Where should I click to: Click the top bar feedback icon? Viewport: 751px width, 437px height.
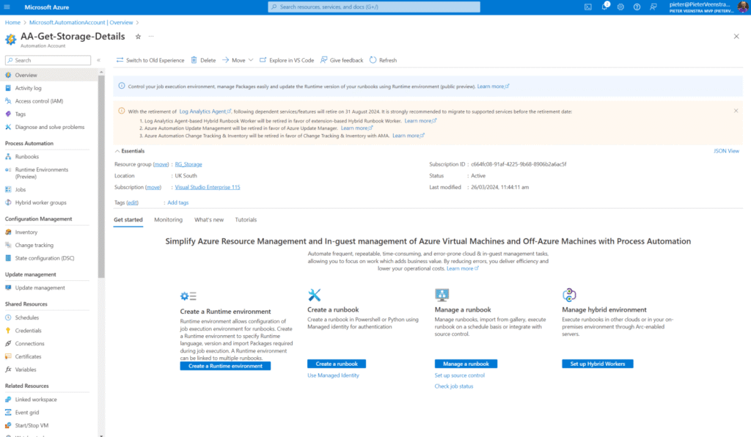click(x=653, y=7)
